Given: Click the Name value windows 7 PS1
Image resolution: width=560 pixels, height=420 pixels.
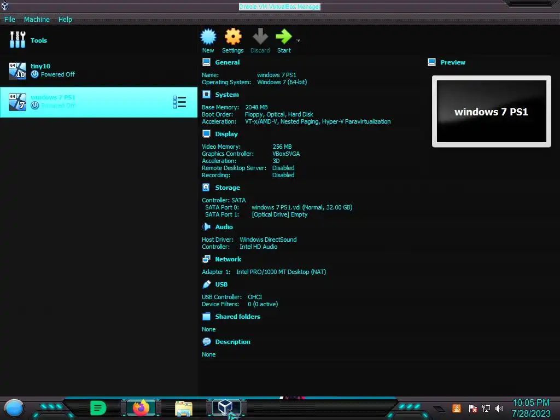Looking at the screenshot, I should [x=276, y=75].
